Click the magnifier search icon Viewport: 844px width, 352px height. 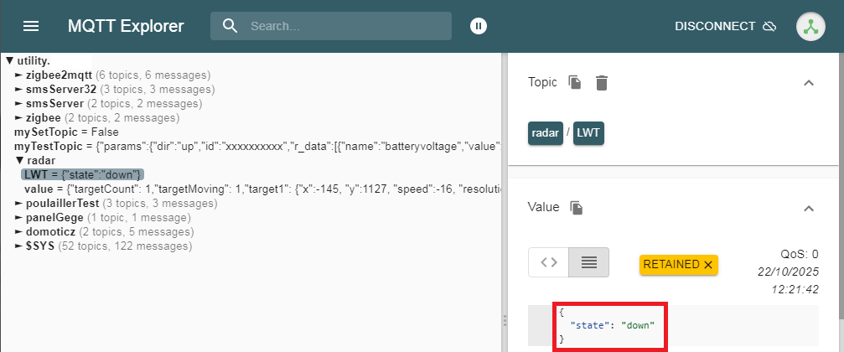230,26
